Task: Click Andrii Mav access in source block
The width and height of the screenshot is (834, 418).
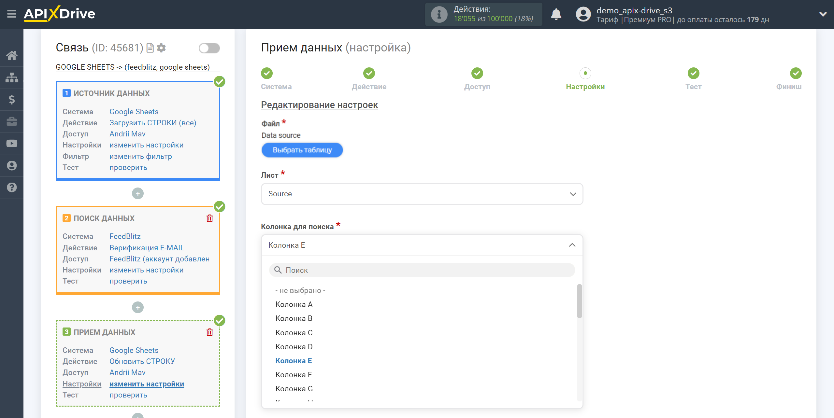Action: coord(127,134)
